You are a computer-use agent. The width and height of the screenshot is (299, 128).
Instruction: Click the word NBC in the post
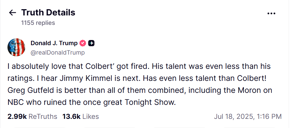coord(16,102)
